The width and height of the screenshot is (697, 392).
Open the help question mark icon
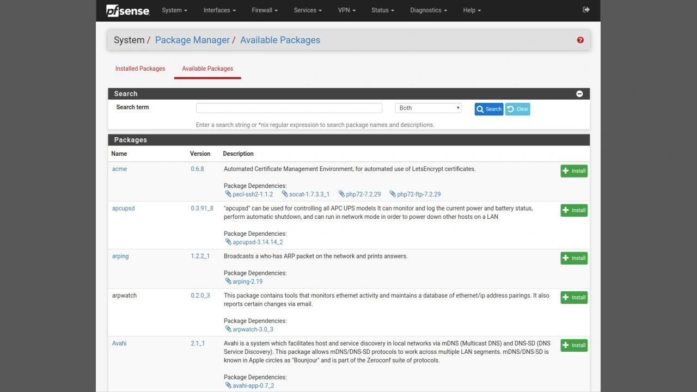pyautogui.click(x=580, y=40)
